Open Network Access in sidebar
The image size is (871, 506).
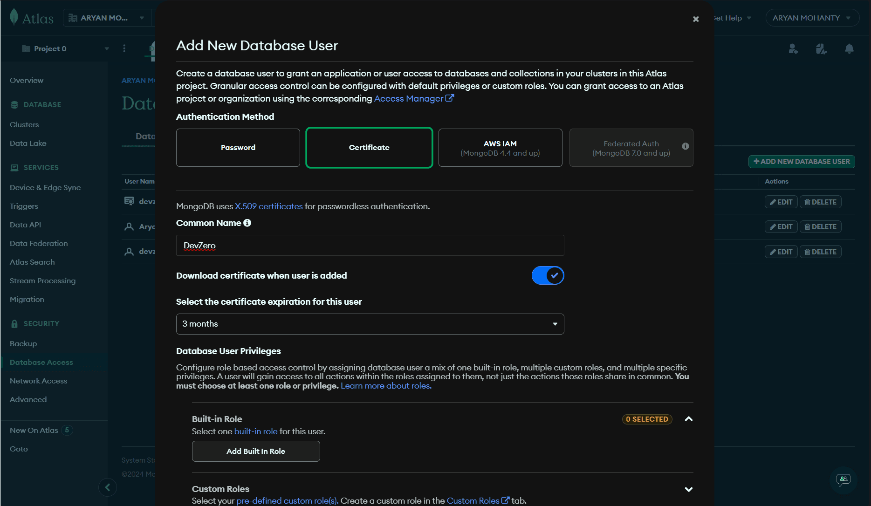(x=38, y=381)
